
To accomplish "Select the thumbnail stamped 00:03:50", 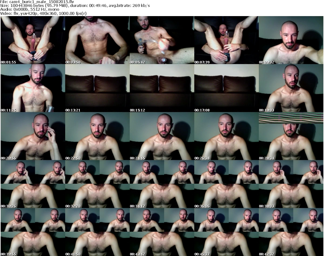I will pos(97,40).
